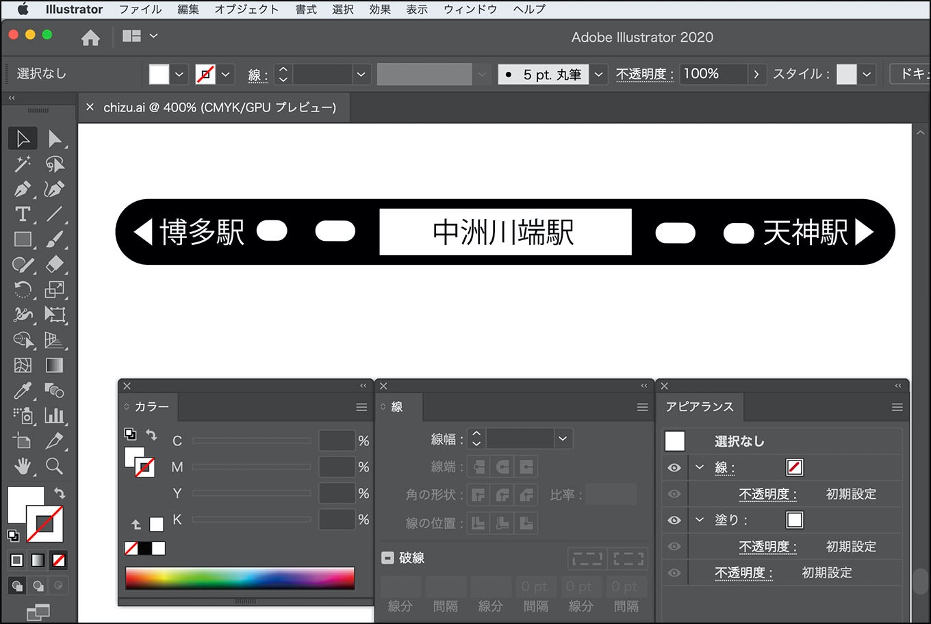The image size is (931, 624).
Task: Set gradient mode button in toolbar
Action: (x=38, y=560)
